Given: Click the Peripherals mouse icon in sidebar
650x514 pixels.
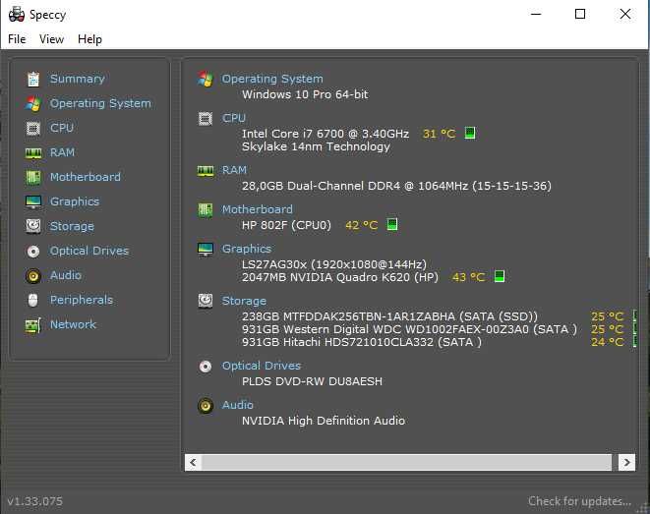Looking at the screenshot, I should 33,300.
